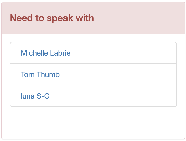Select the Michelle Labrie list row

coord(93,53)
